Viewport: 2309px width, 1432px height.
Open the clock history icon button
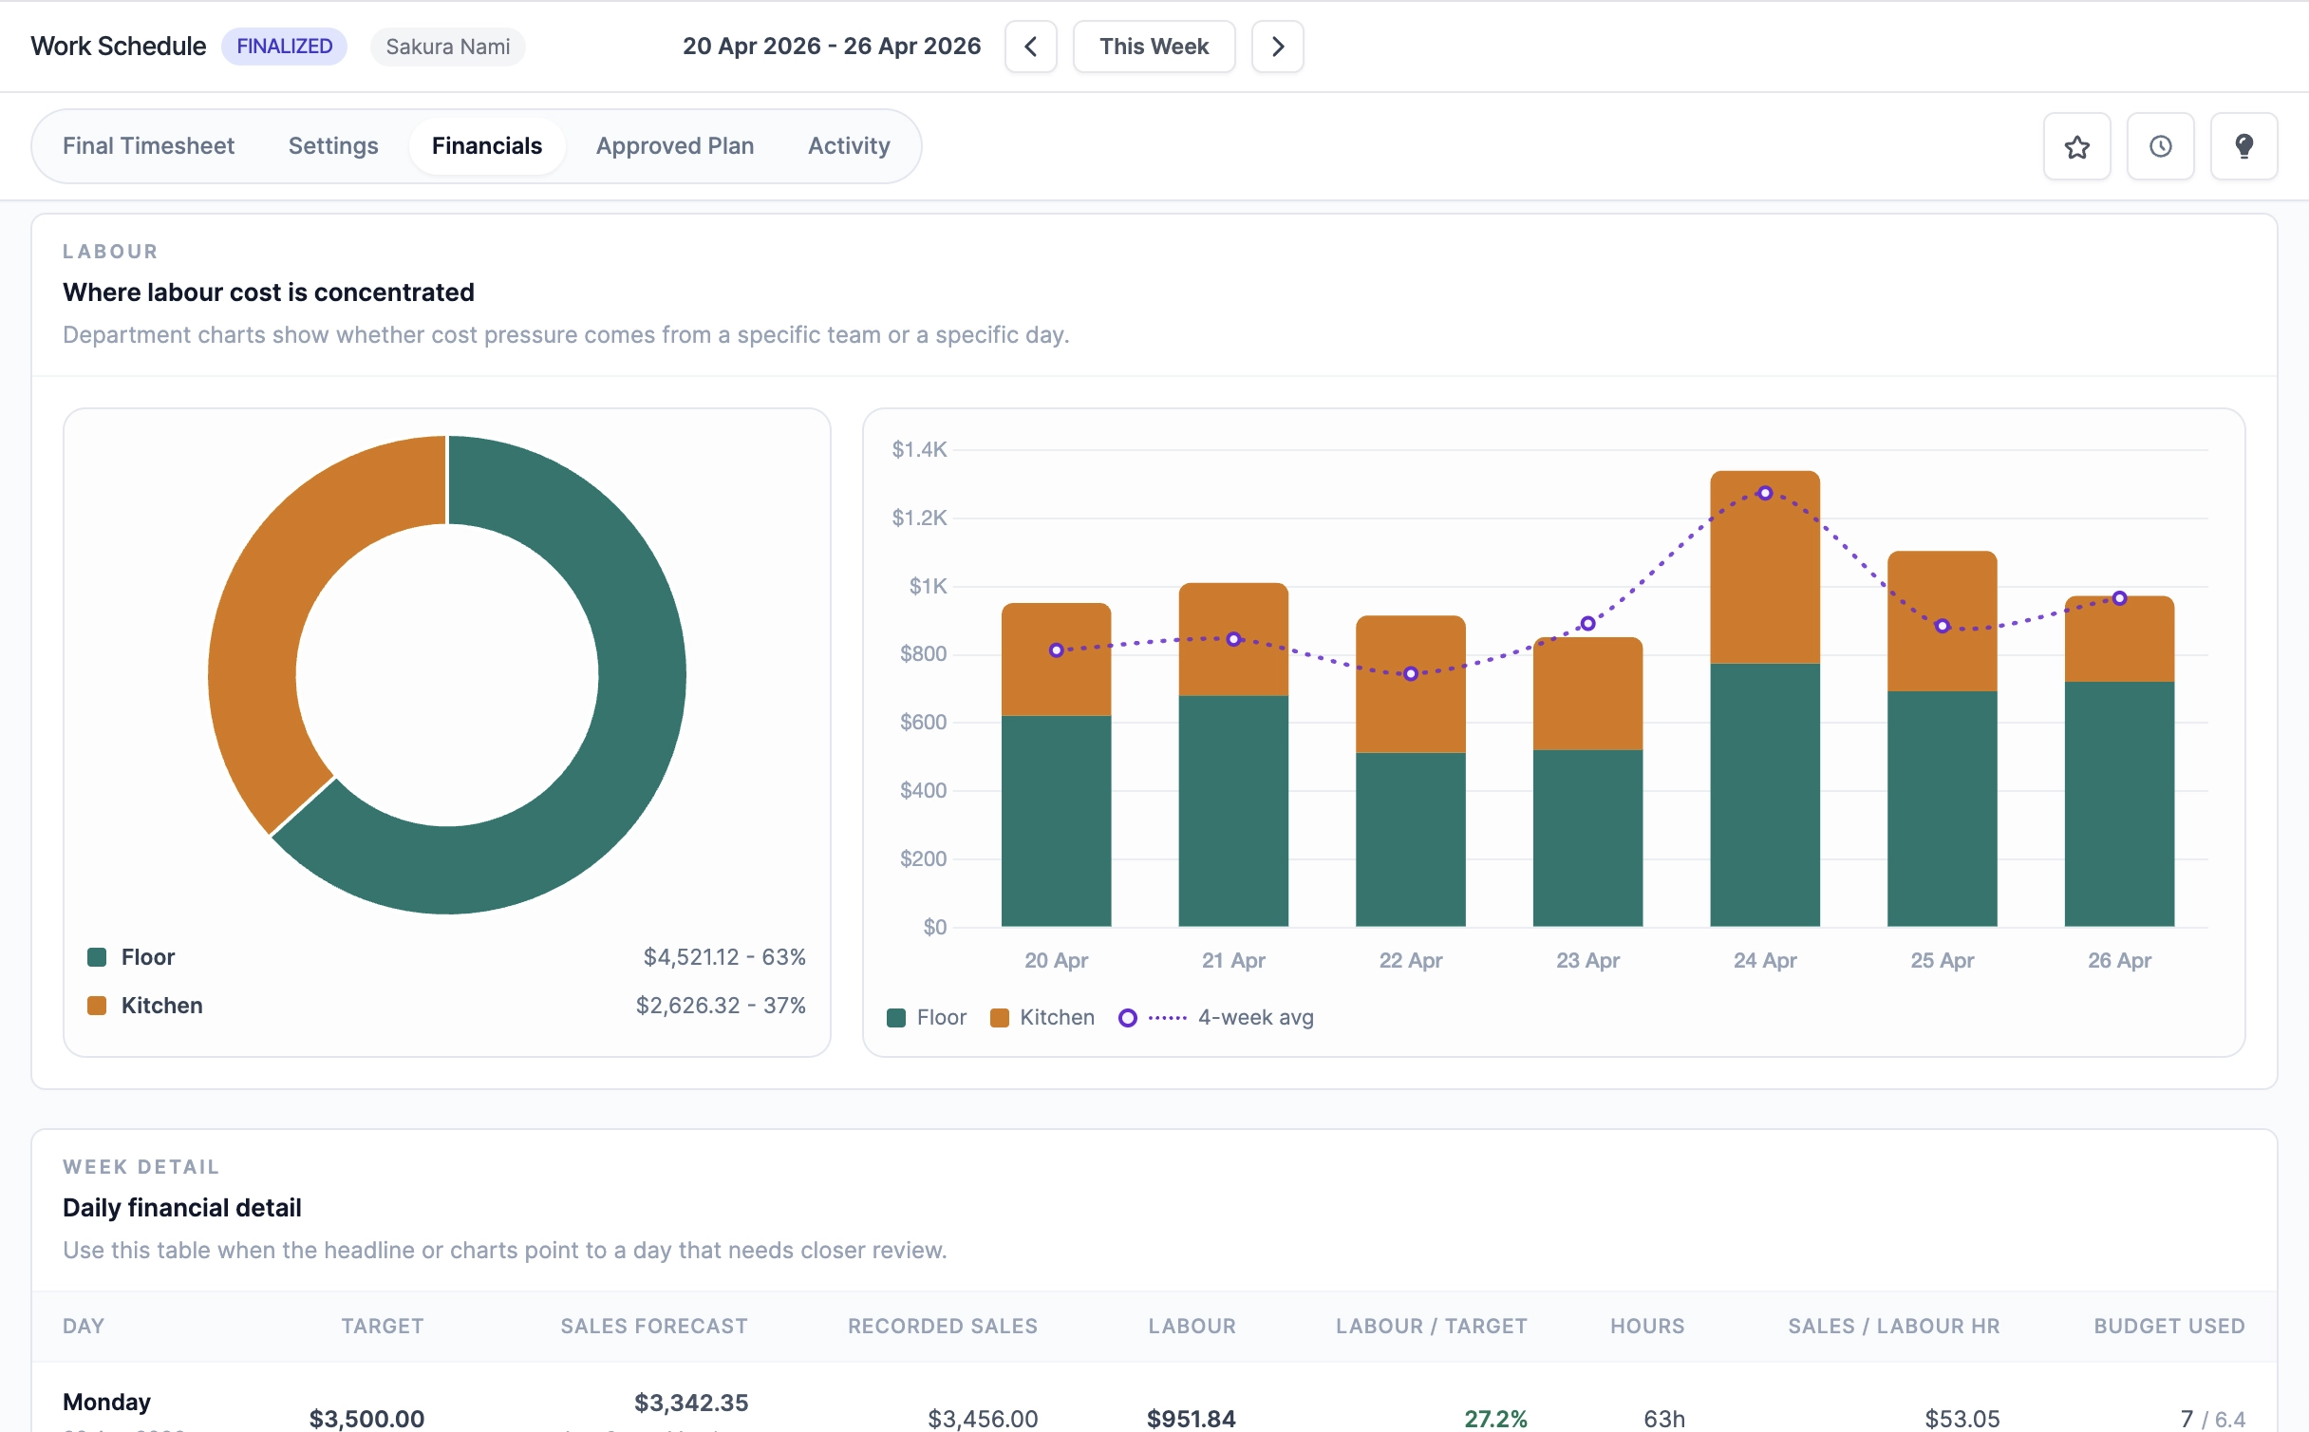(x=2160, y=146)
